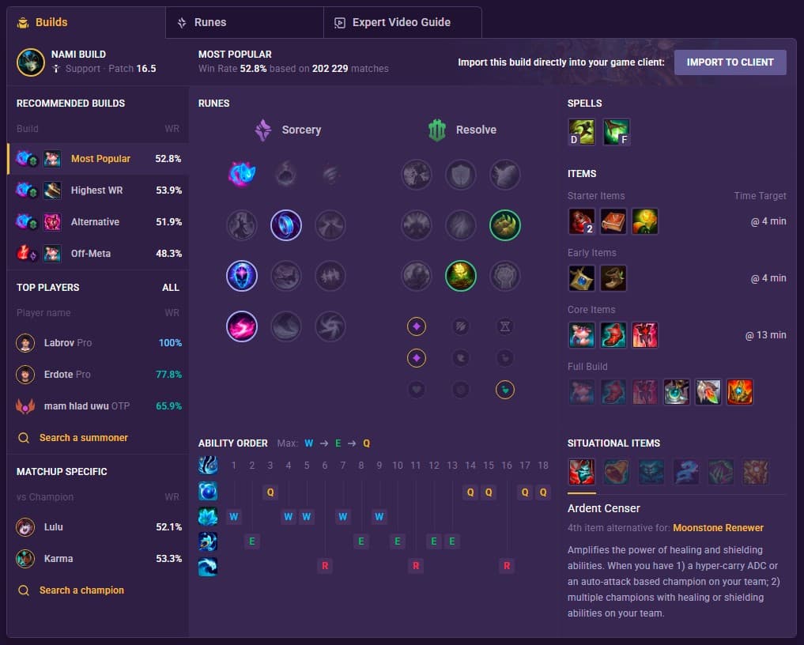804x645 pixels.
Task: Click the Resolve rune tree icon
Action: pyautogui.click(x=437, y=130)
